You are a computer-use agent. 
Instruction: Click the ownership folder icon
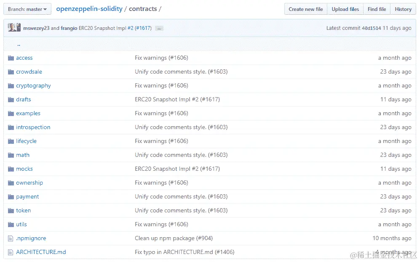11,183
